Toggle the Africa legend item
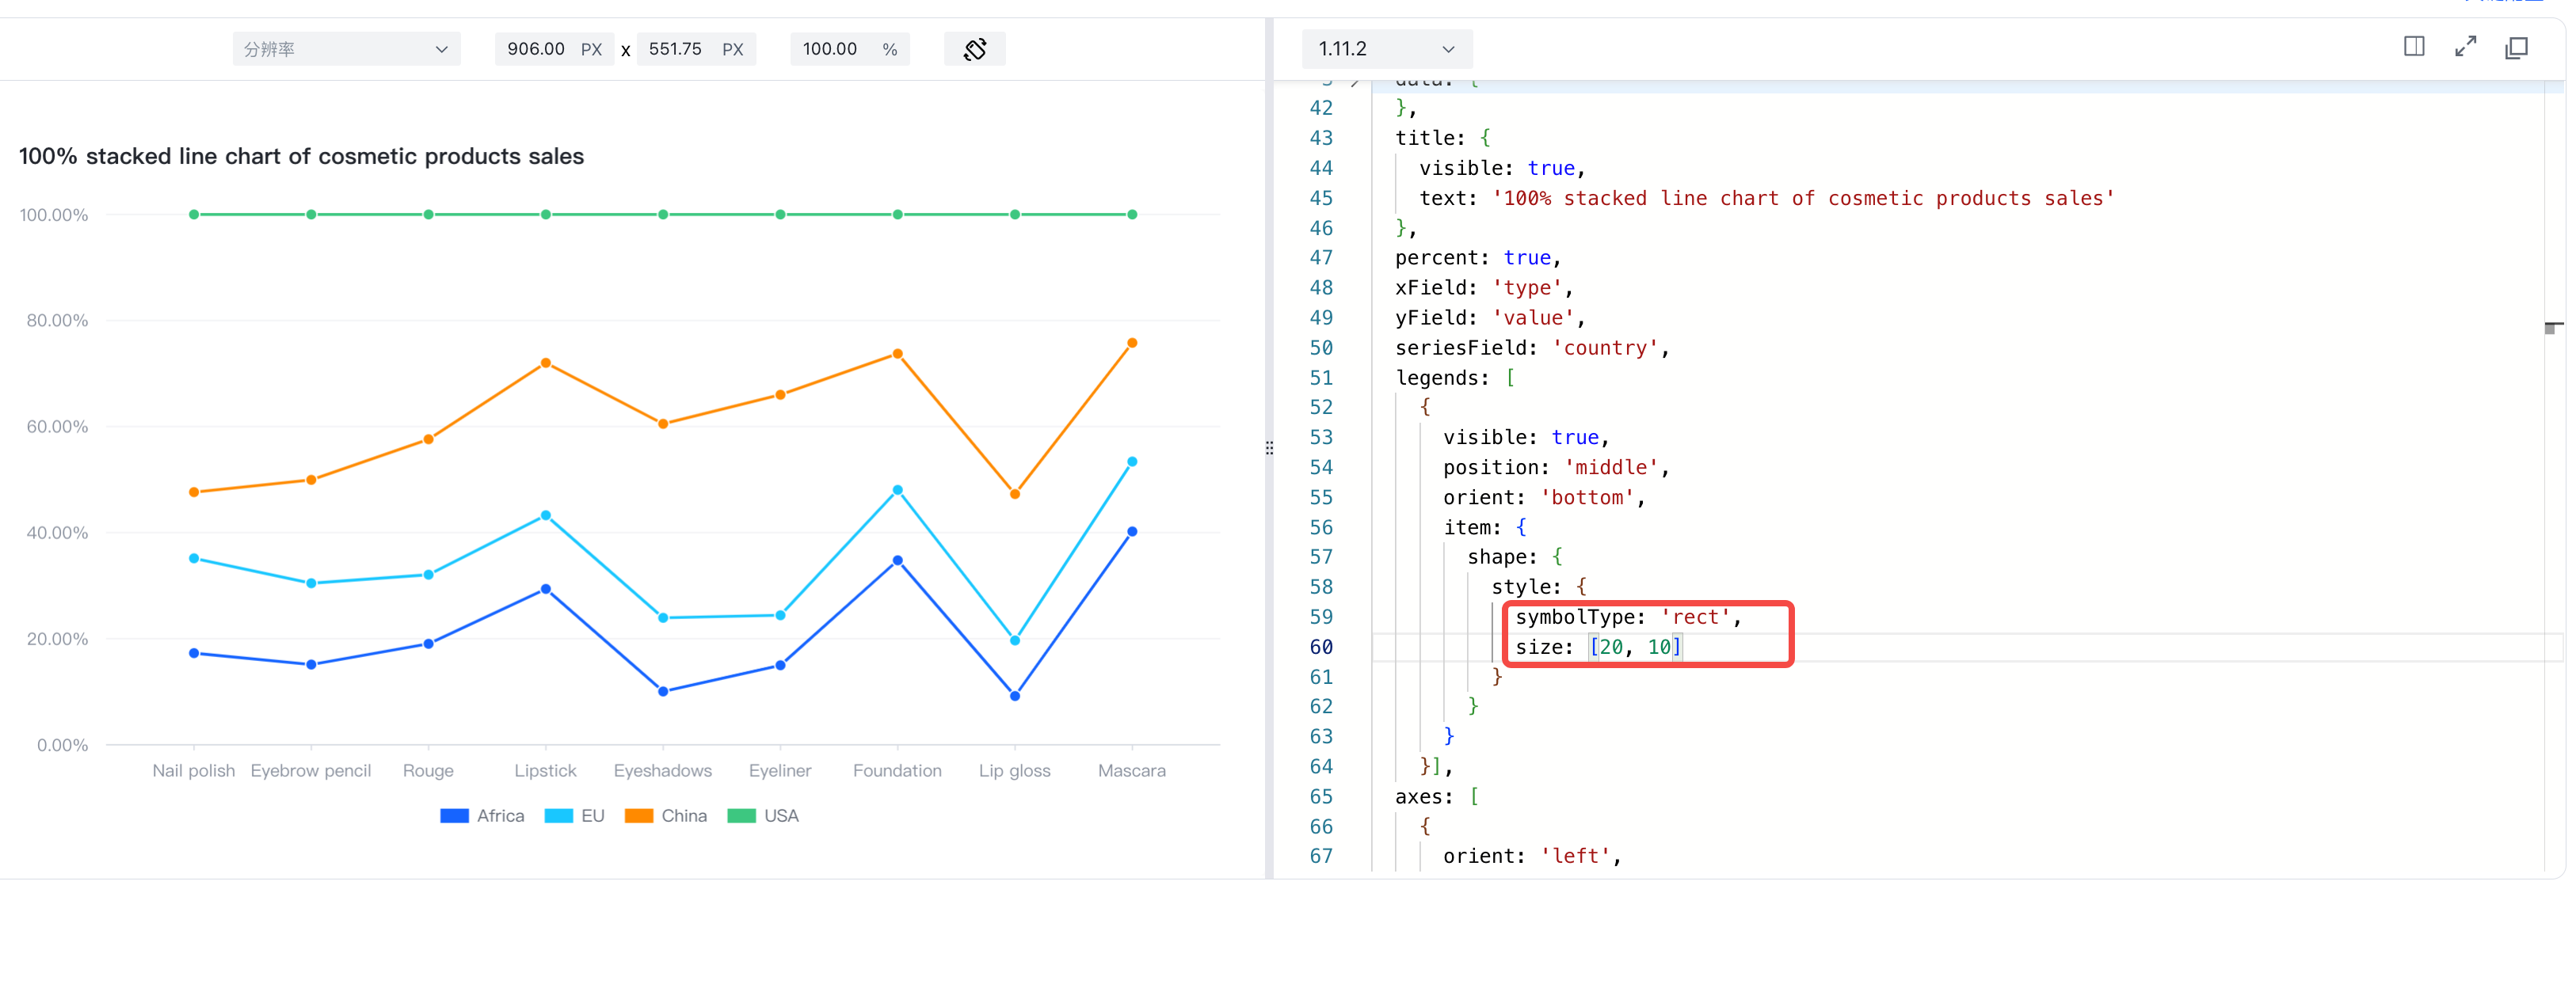2576x999 pixels. [482, 816]
